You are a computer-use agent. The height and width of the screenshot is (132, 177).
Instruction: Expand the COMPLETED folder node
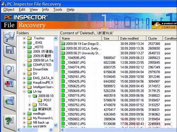pos(24,65)
